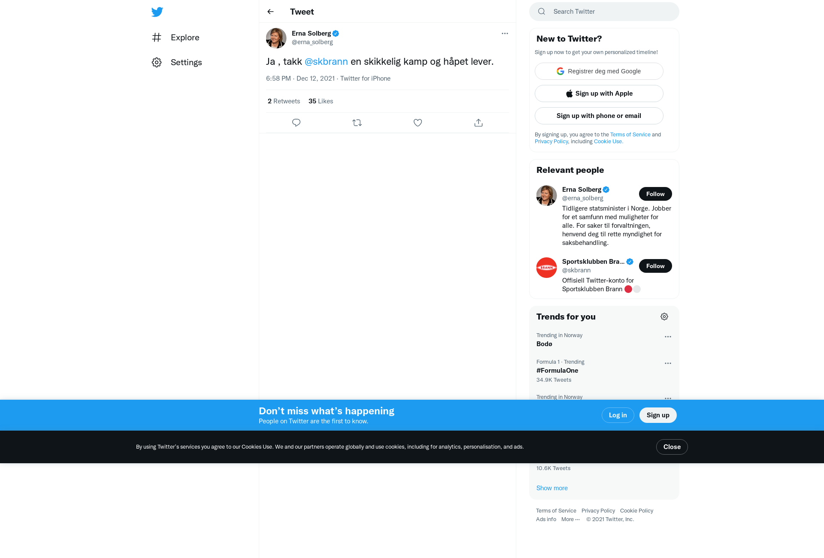Retweet the tweet using retweet icon

(x=357, y=123)
